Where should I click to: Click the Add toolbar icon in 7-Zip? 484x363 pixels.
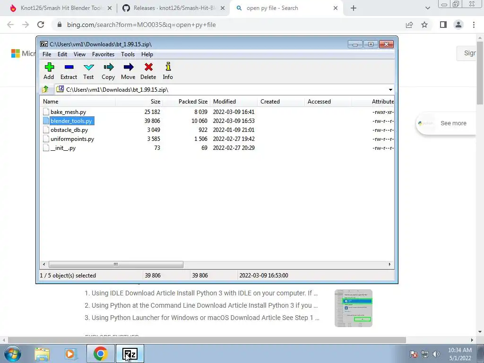tap(49, 67)
